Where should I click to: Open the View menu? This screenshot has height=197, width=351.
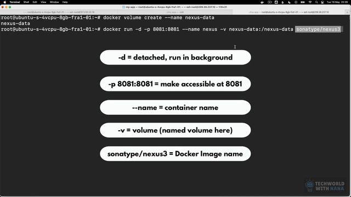tap(43, 2)
